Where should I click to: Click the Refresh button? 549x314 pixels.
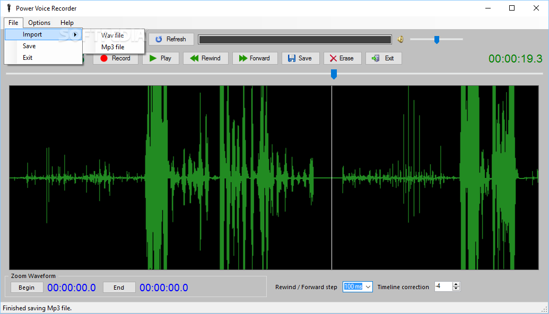tap(171, 39)
